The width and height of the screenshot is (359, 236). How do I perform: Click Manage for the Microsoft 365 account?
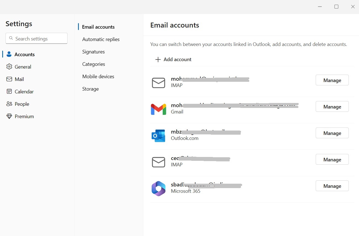332,186
